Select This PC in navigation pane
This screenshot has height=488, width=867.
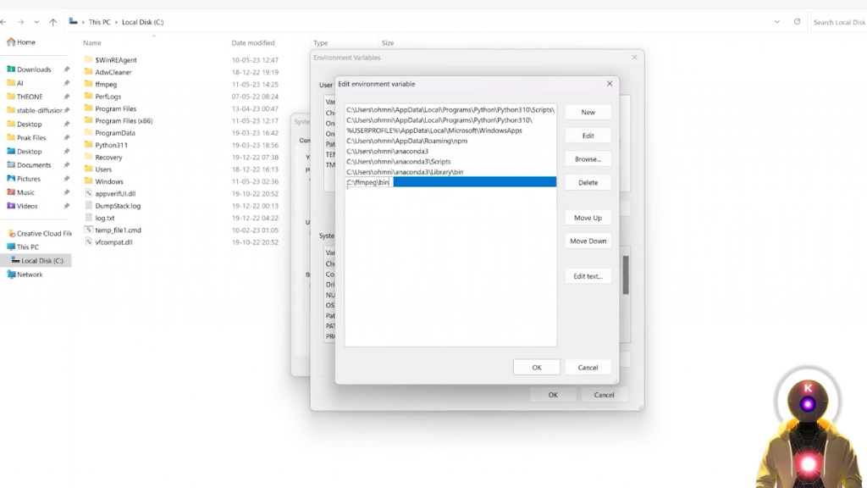click(x=28, y=247)
